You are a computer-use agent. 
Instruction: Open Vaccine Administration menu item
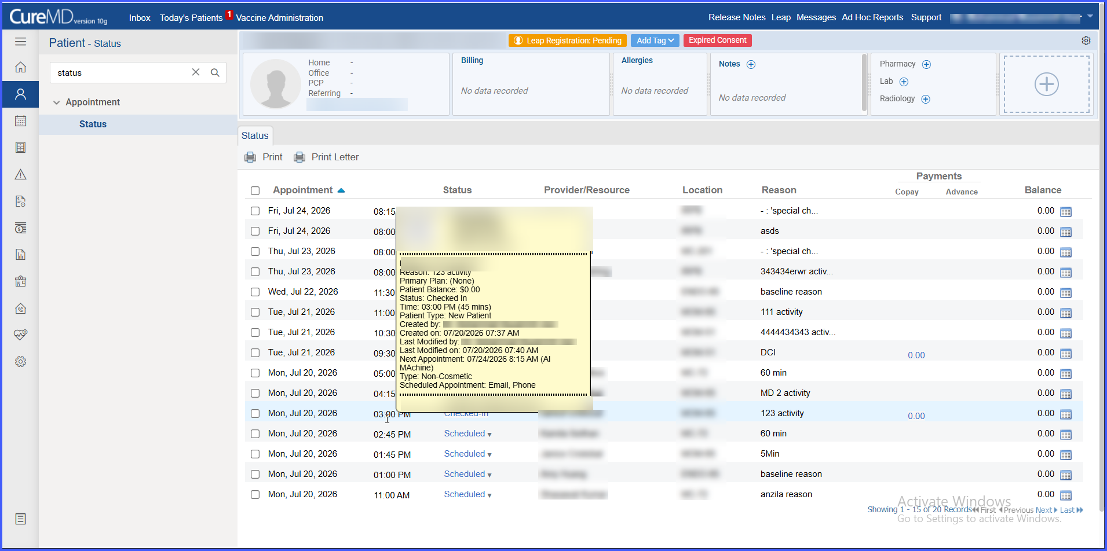point(280,18)
